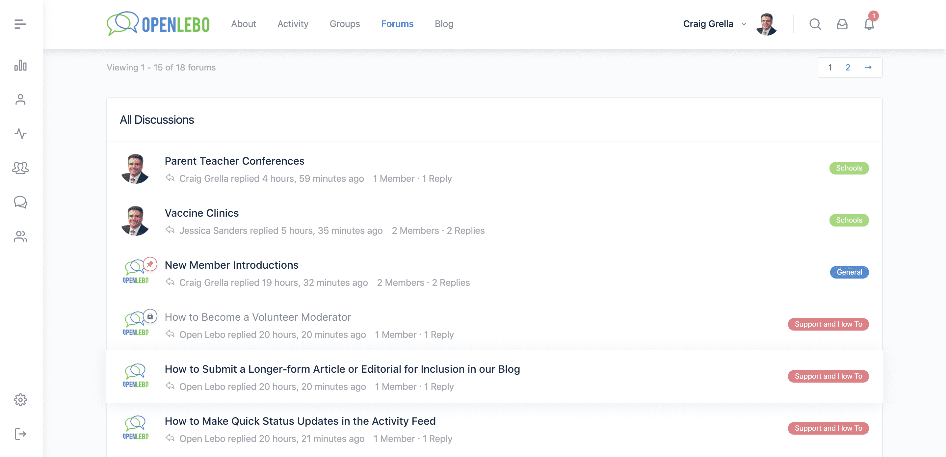
Task: Open the About menu item
Action: coord(244,24)
